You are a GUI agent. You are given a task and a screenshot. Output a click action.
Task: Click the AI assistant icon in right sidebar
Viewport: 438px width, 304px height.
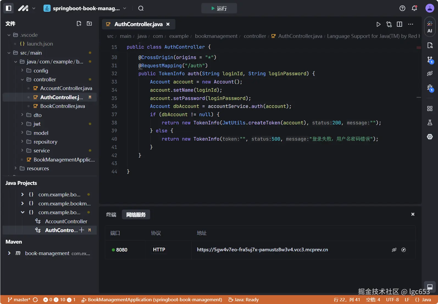[x=430, y=27]
